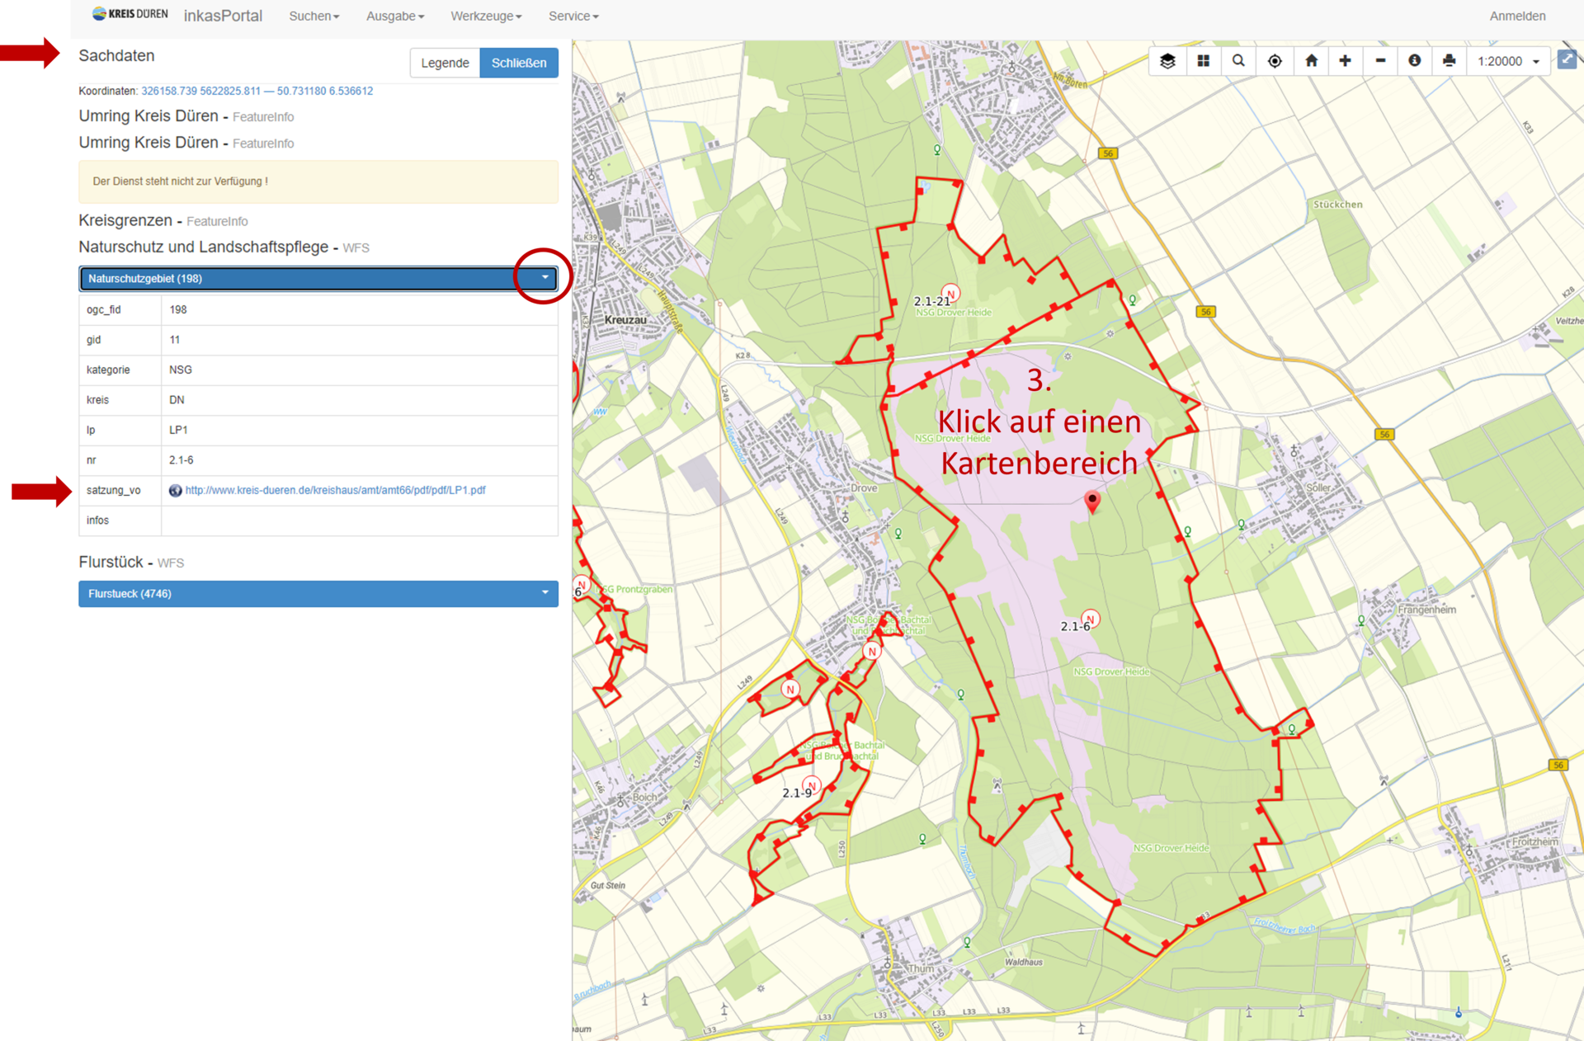Open the map layers stack icon
This screenshot has width=1584, height=1041.
pyautogui.click(x=1167, y=61)
